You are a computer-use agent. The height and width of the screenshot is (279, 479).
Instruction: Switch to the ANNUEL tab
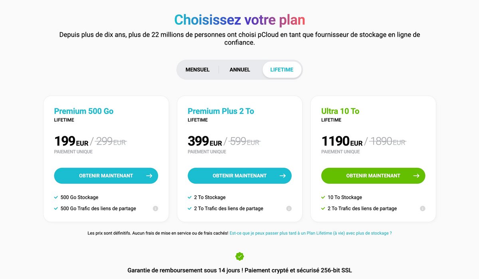pyautogui.click(x=239, y=69)
